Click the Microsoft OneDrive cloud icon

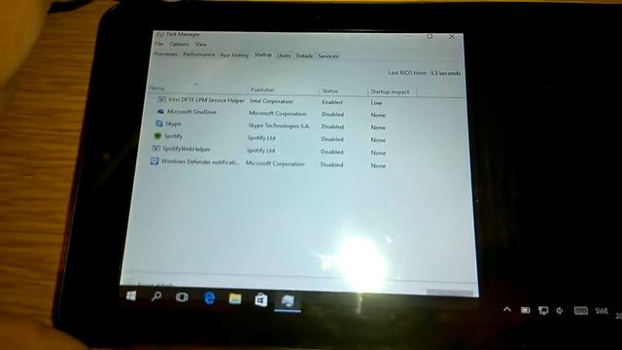point(160,112)
